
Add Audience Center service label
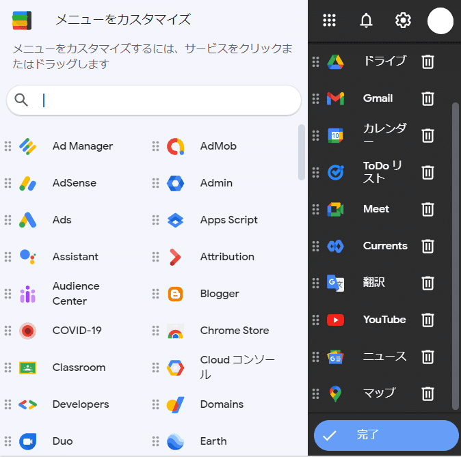76,294
